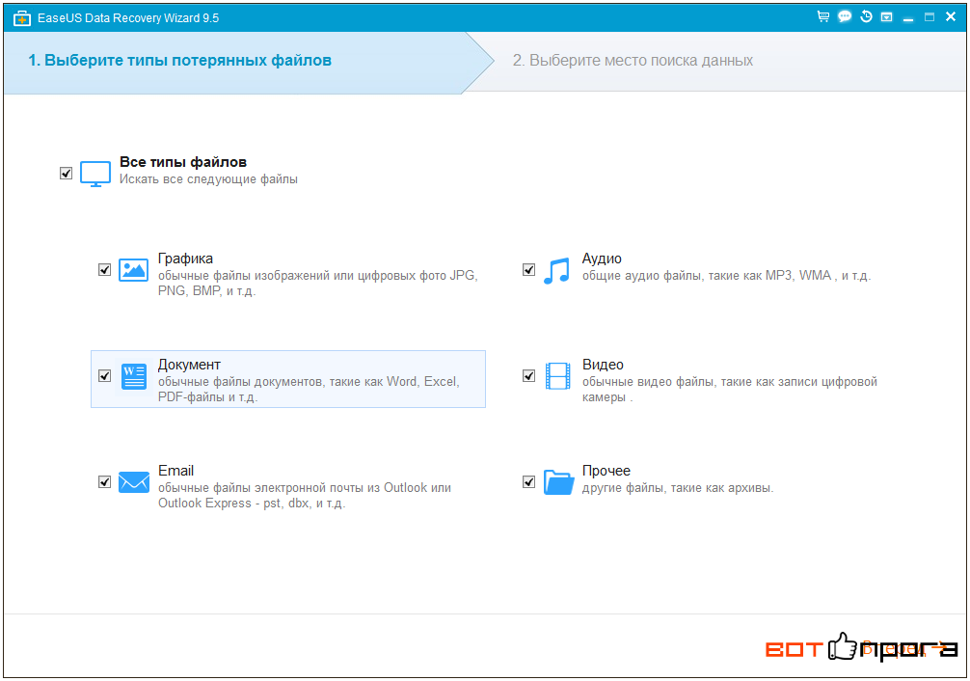Click the Аудио label
970x681 pixels.
(602, 259)
